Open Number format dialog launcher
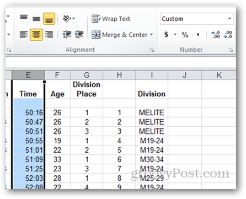This screenshot has height=199, width=246. (x=231, y=50)
